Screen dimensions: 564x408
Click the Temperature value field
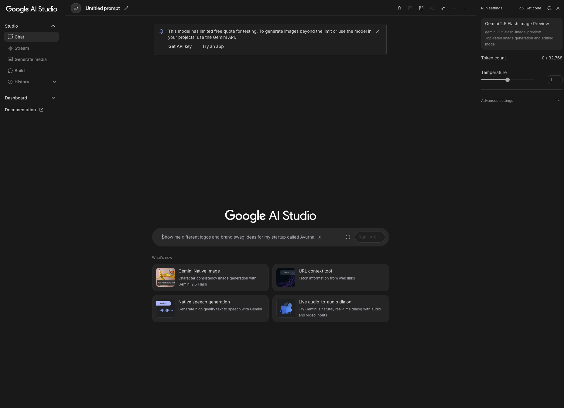555,80
